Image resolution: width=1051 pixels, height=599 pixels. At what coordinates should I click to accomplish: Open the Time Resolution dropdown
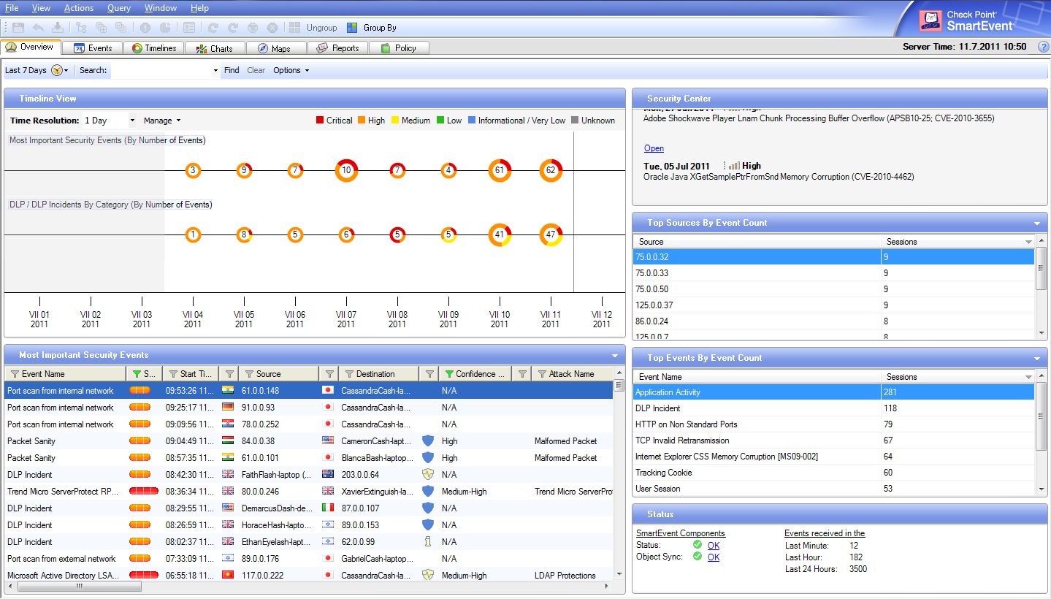click(x=132, y=121)
